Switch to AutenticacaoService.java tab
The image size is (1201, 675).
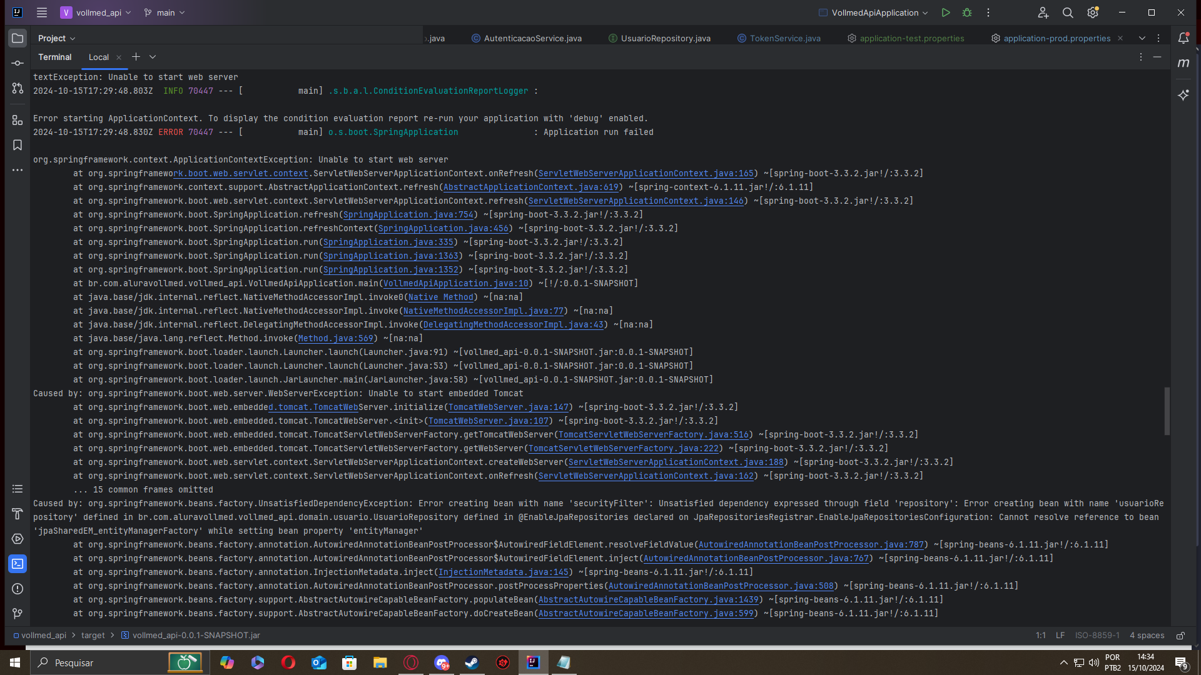click(x=526, y=38)
